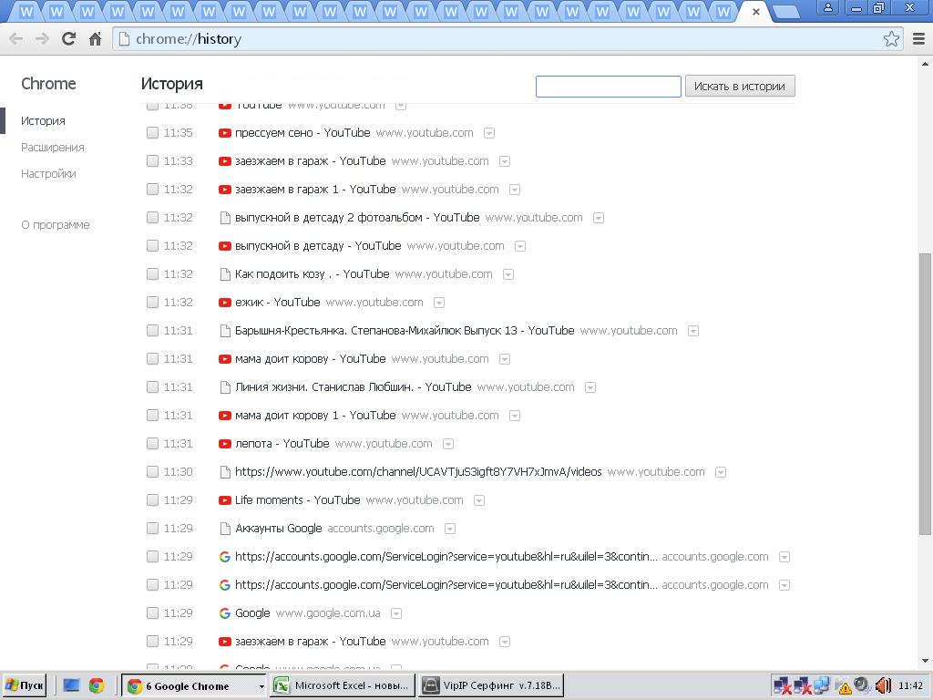Image resolution: width=933 pixels, height=700 pixels.
Task: Open dropdown arrow for 'Линия жизни' entry
Action: tap(590, 387)
